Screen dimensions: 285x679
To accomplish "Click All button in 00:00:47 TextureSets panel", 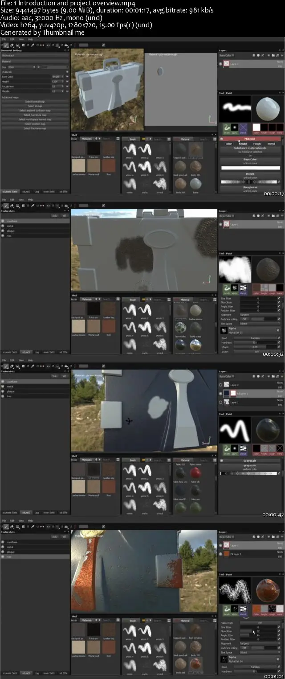I will pos(65,376).
